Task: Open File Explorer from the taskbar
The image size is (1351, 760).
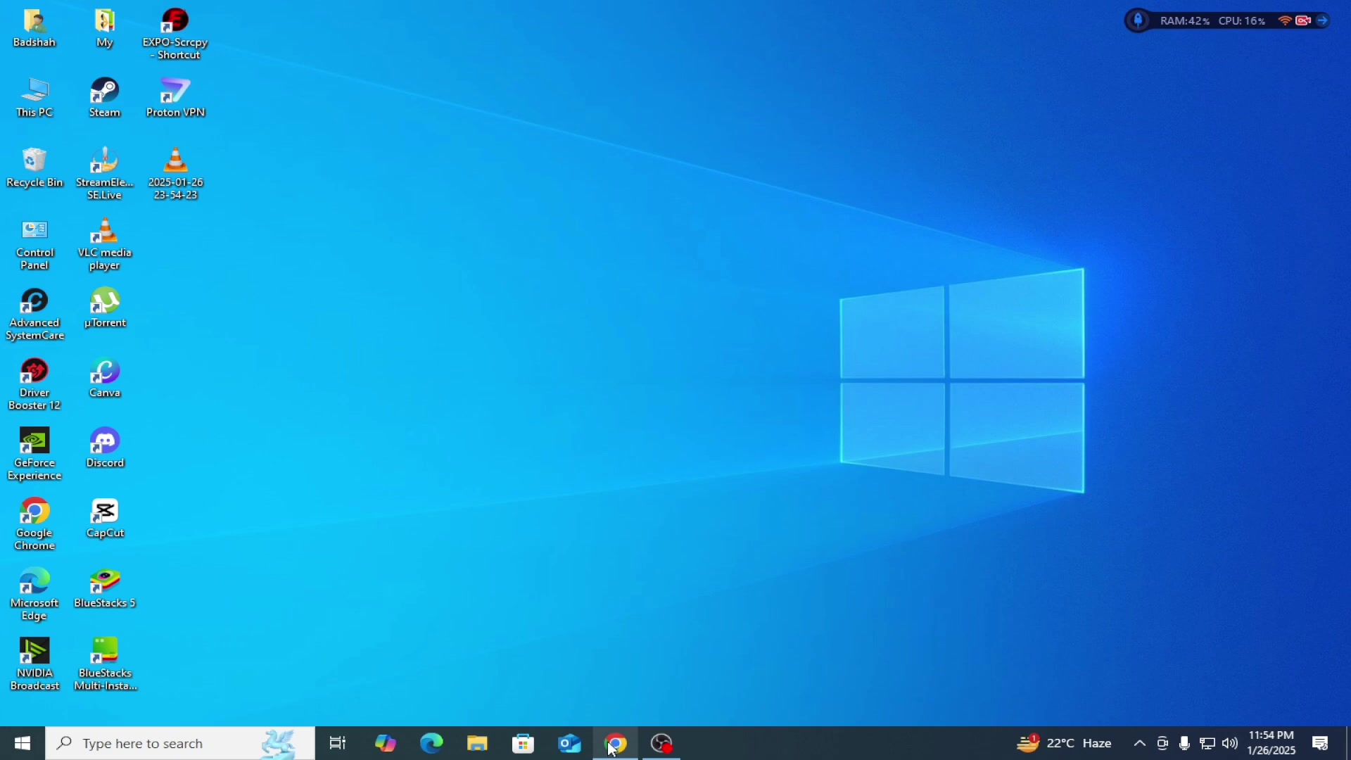Action: point(478,744)
